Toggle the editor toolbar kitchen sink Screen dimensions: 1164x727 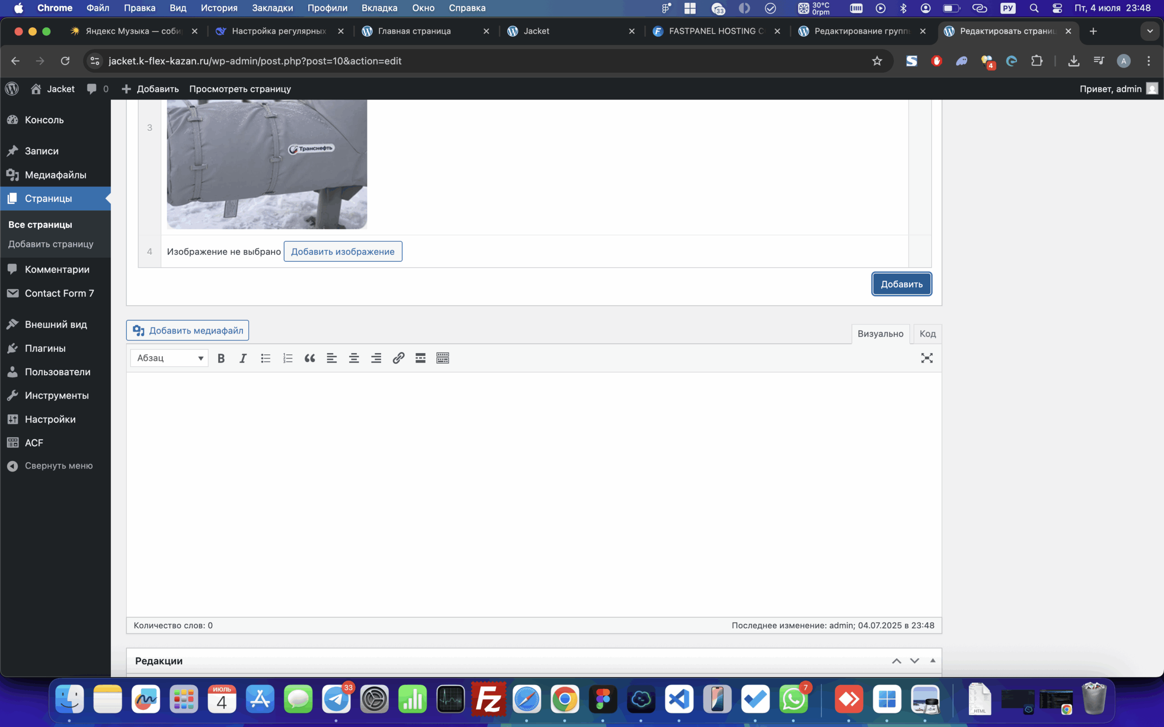click(x=442, y=358)
